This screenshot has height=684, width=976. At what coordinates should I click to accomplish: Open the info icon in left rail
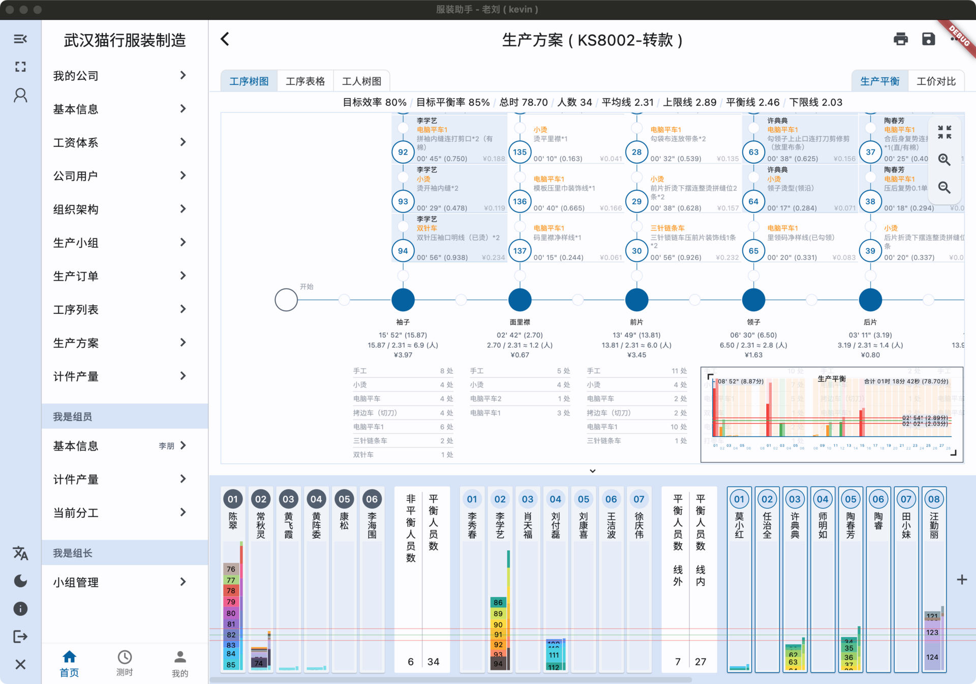[20, 609]
